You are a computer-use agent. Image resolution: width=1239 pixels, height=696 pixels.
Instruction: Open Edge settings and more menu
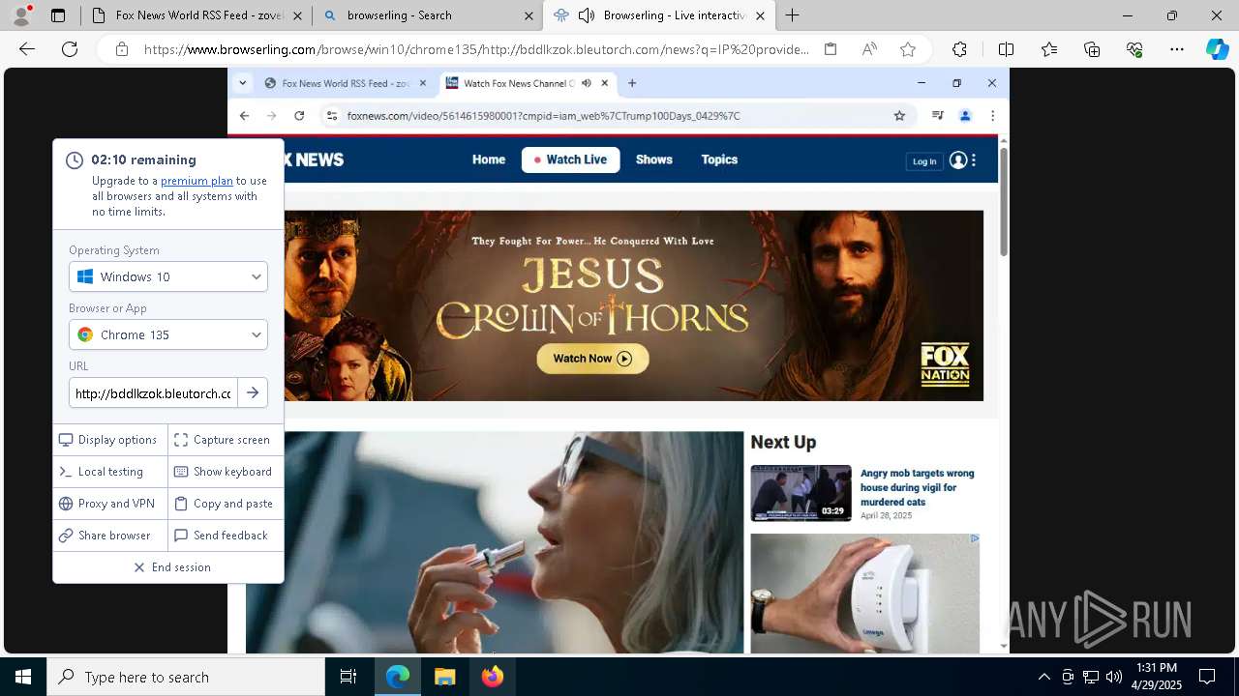[x=1177, y=49]
